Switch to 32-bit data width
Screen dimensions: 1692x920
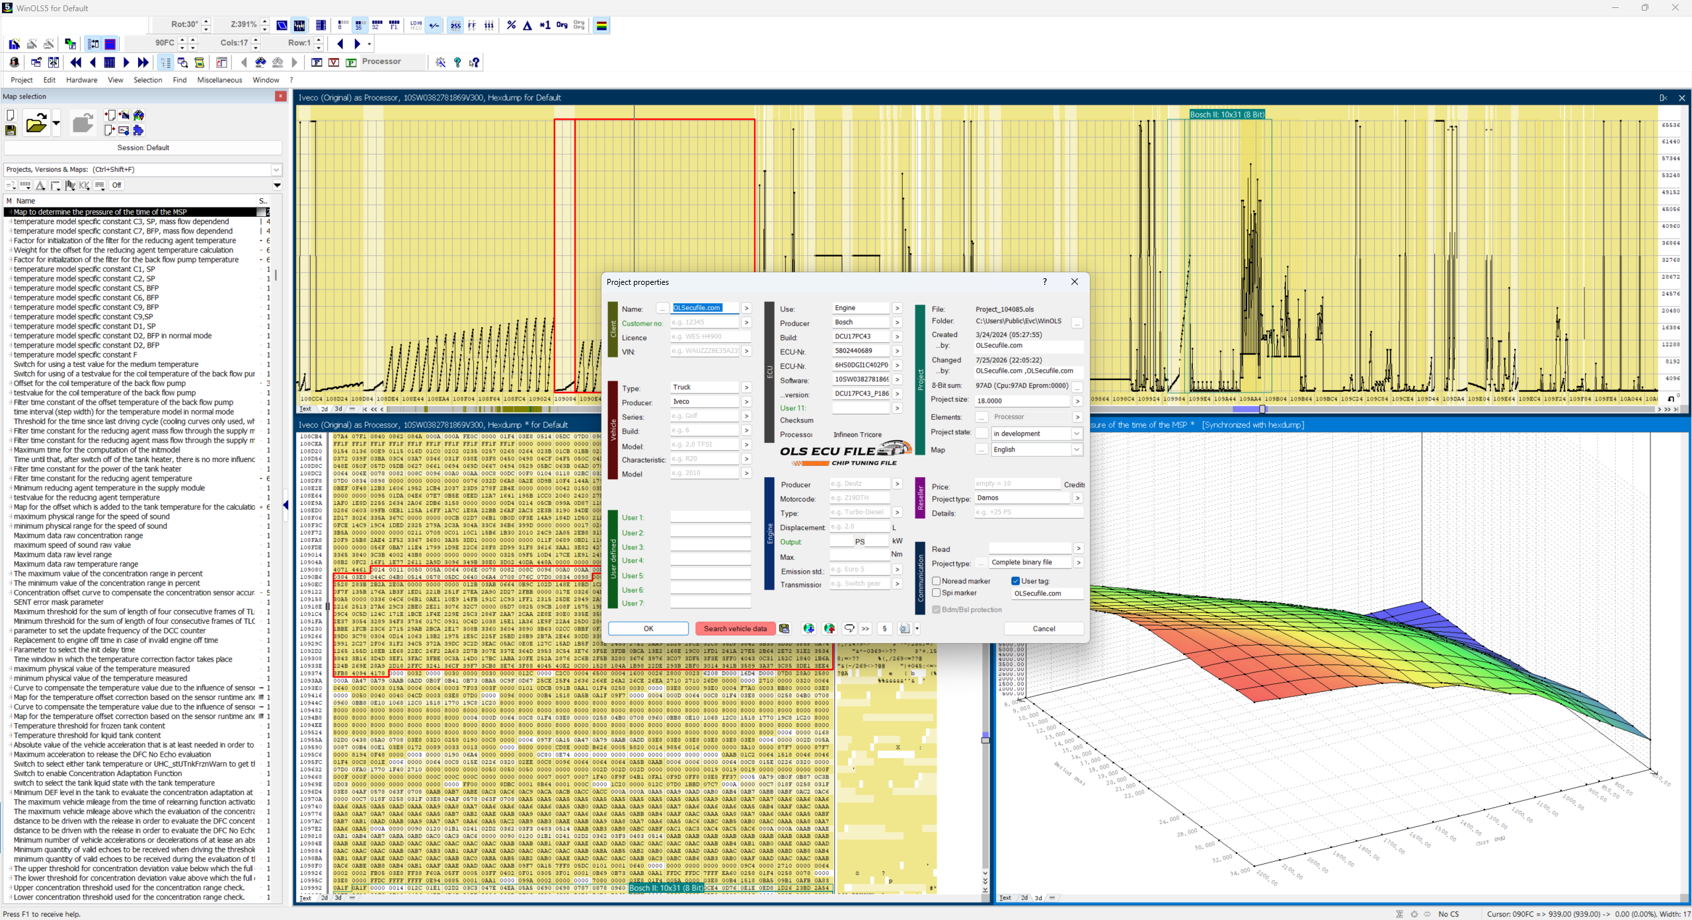[x=377, y=25]
